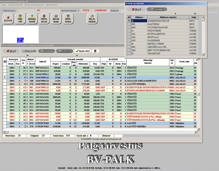
Task: Open the Püsiparameetreid menu
Action: [15, 5]
